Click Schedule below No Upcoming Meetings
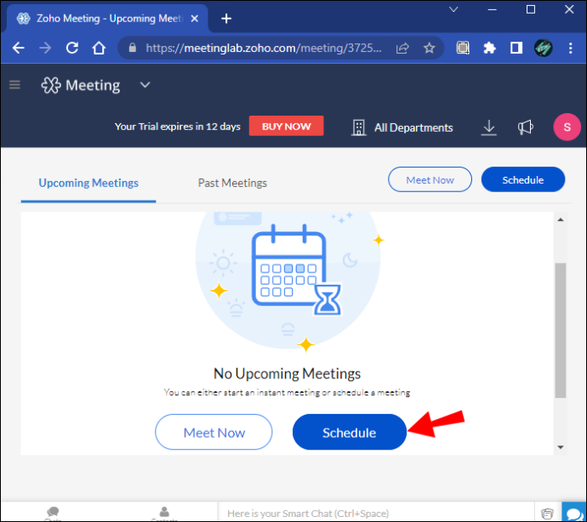 pos(350,432)
